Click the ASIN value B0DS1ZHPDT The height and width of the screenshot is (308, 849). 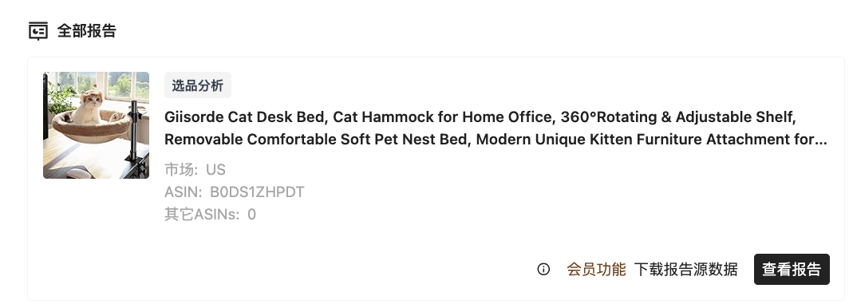click(x=257, y=192)
